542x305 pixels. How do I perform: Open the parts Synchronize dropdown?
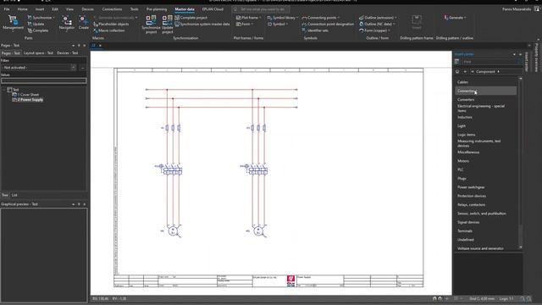[x=54, y=17]
